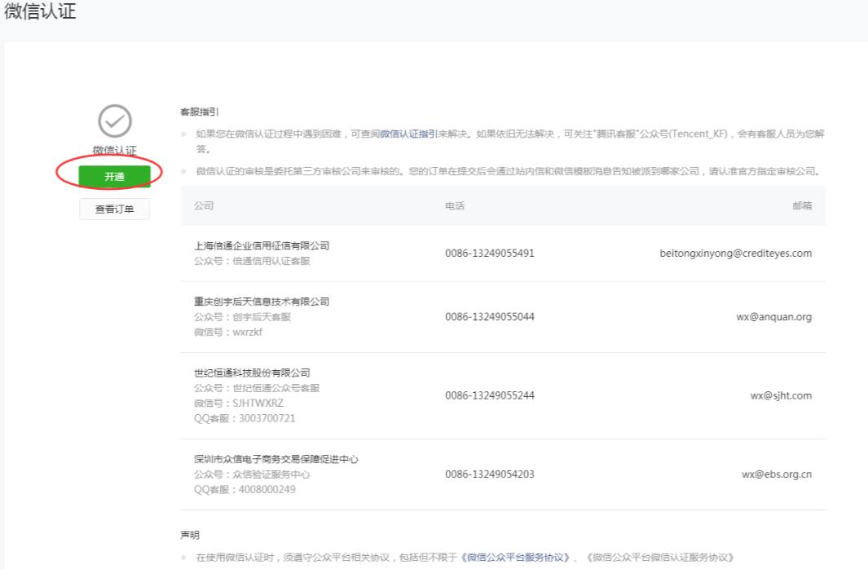
Task: Click the wx@ebs.org.cn email address
Action: (x=776, y=474)
